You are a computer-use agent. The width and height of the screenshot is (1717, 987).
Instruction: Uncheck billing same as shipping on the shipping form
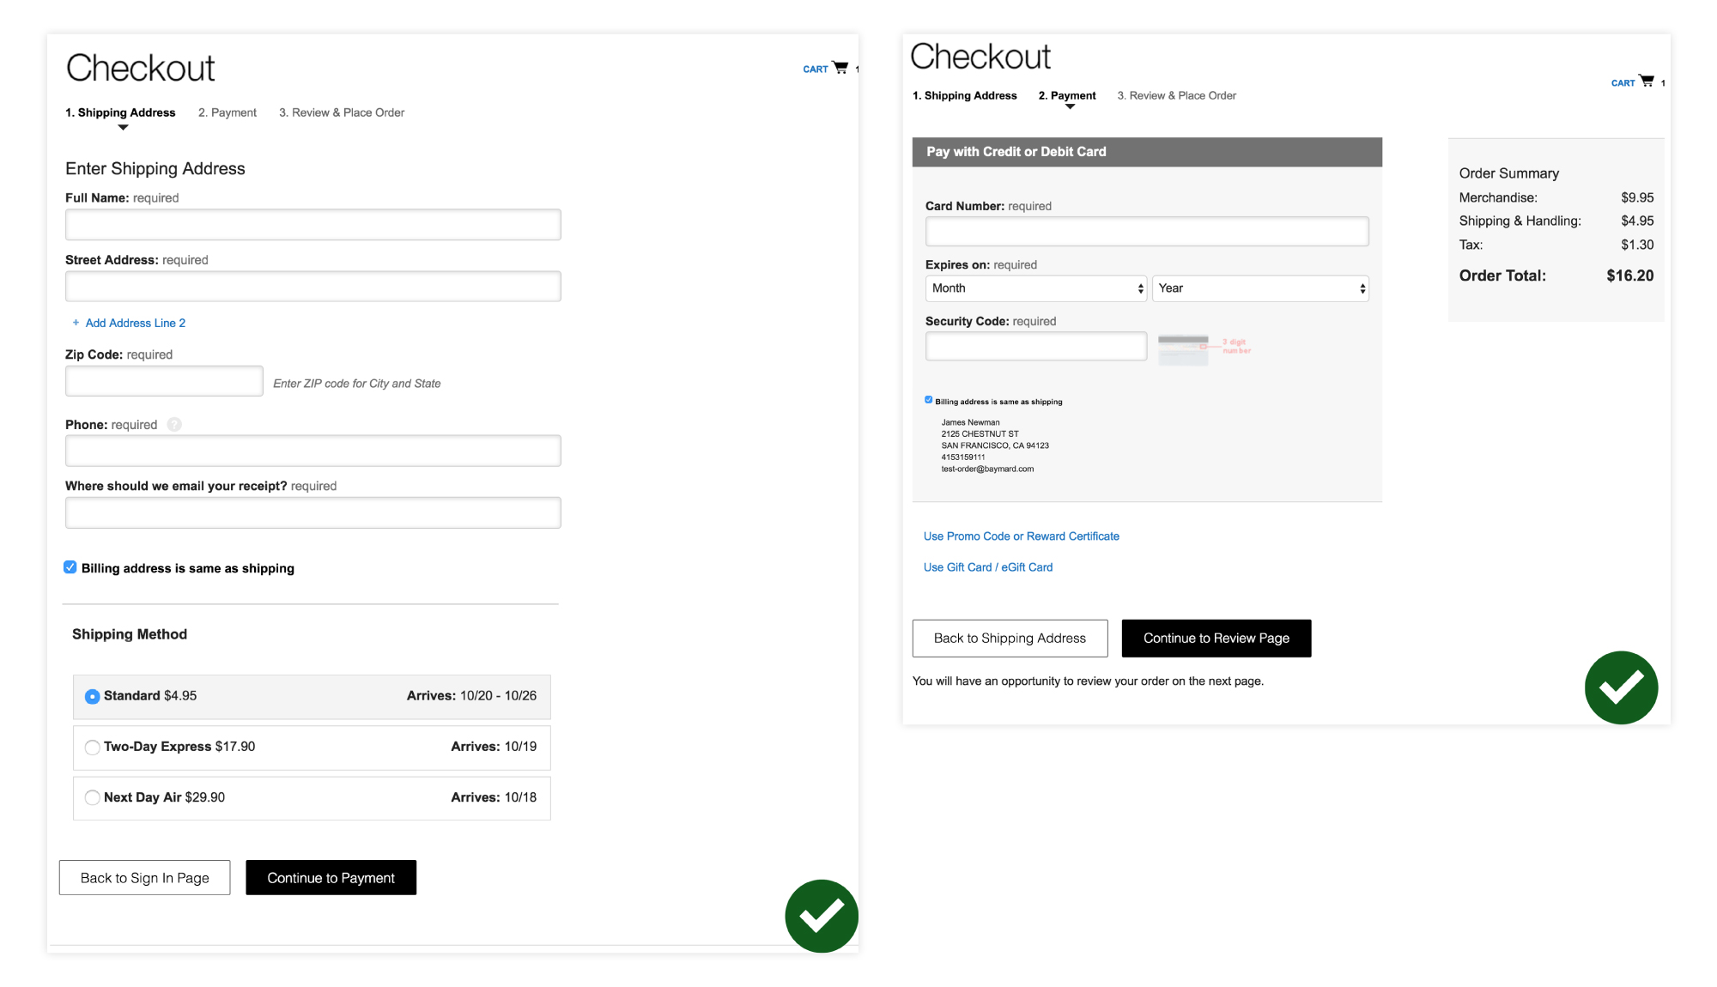point(70,567)
